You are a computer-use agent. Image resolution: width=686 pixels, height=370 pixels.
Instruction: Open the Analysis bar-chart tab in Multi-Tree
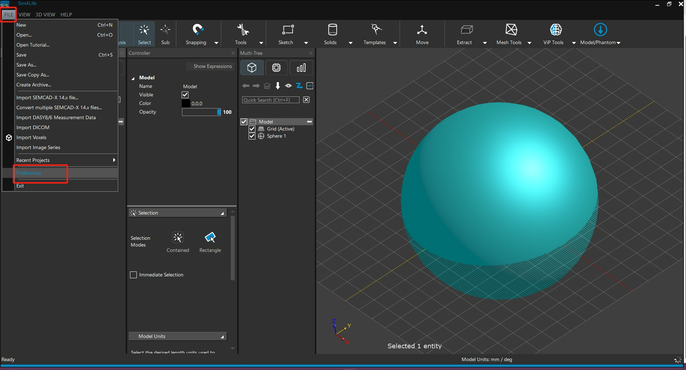coord(301,68)
